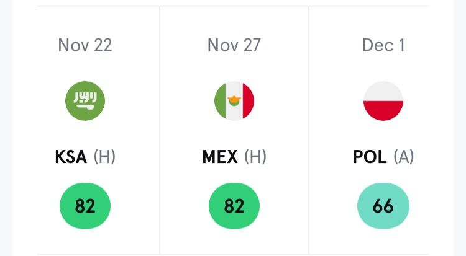This screenshot has height=256, width=466.
Task: Click the green stripe of Mexico's flag
Action: [219, 100]
